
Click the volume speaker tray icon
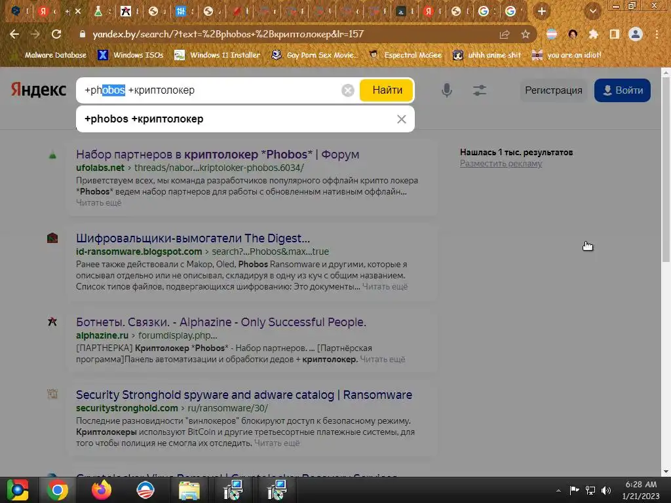pyautogui.click(x=606, y=490)
